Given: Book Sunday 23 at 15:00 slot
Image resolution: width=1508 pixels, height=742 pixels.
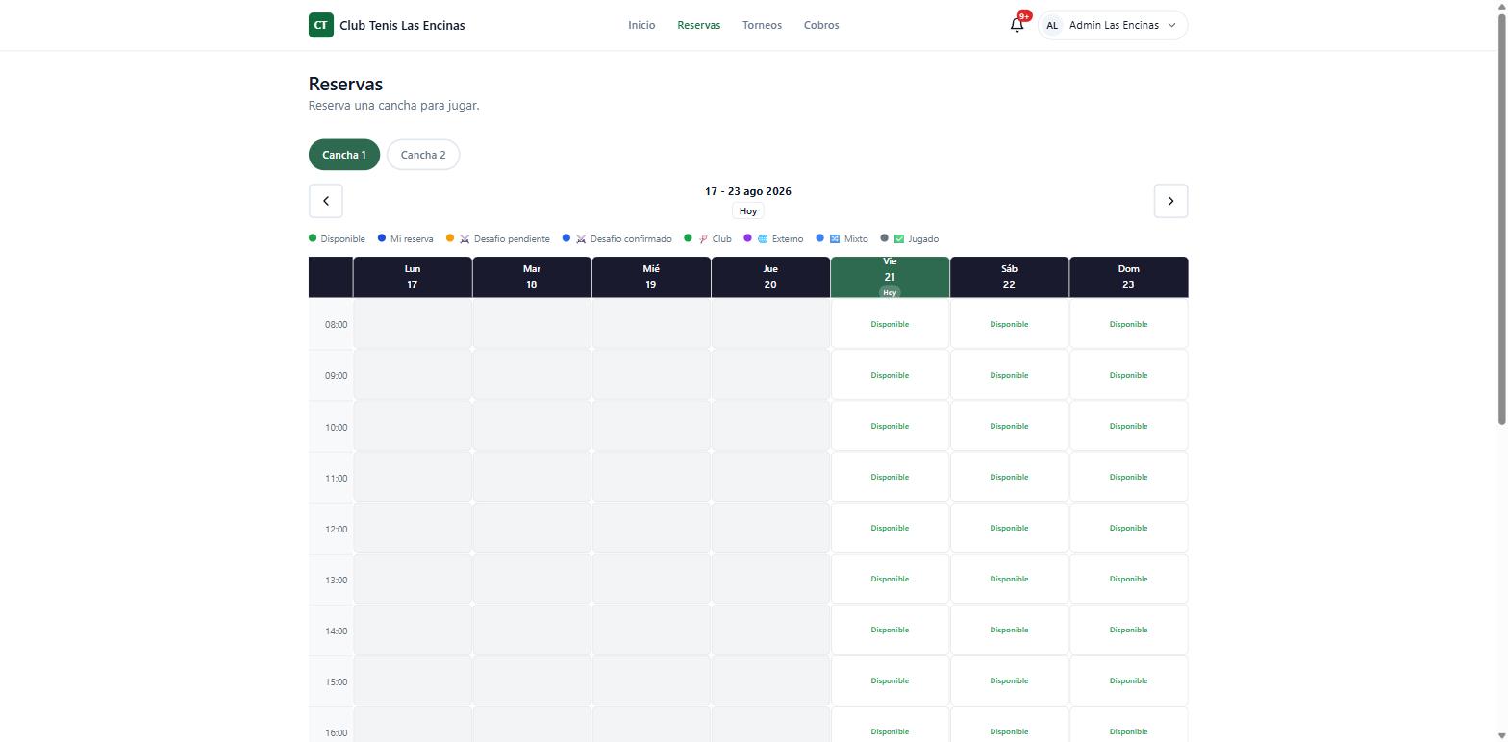Looking at the screenshot, I should pos(1128,680).
